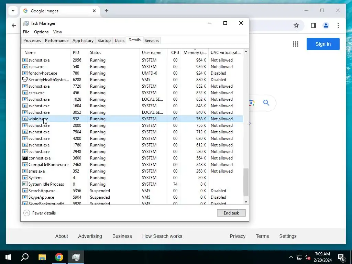Open the Privacy link
Image resolution: width=352 pixels, height=264 pixels.
tap(238, 236)
